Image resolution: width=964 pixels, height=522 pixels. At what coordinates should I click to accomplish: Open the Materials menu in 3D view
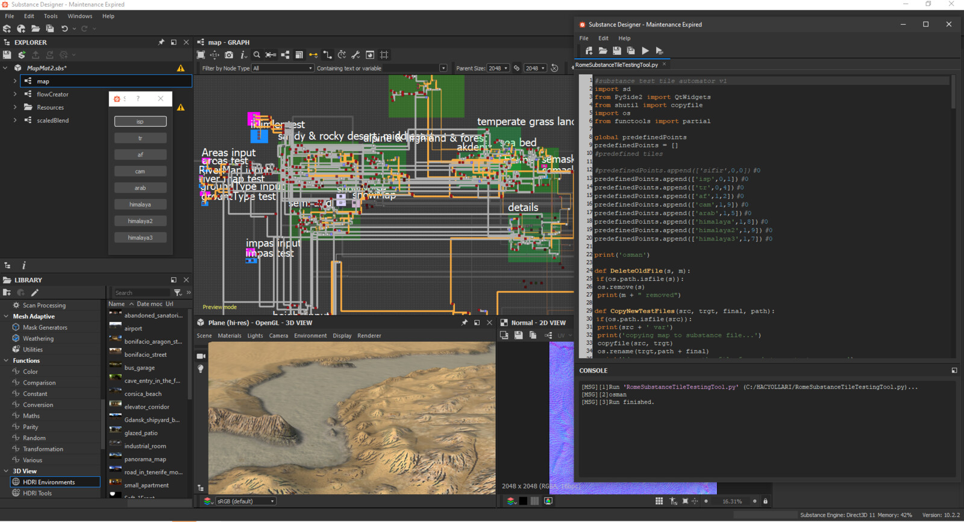point(230,336)
